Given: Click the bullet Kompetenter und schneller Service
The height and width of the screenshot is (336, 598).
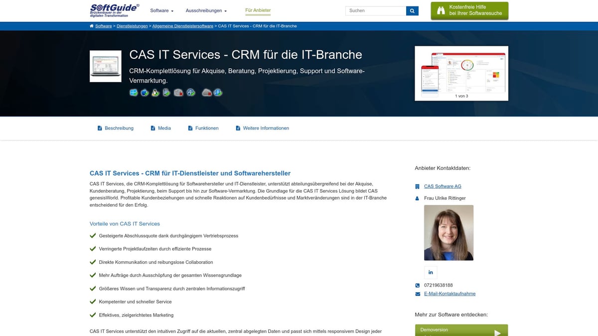Looking at the screenshot, I should (x=136, y=302).
